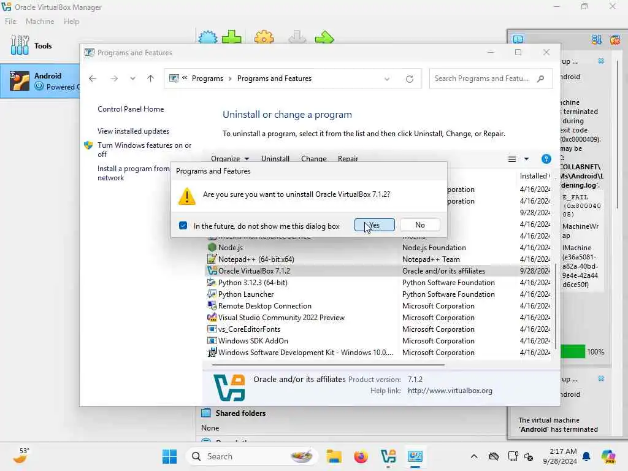Dismiss the second VirtualBox notification
The height and width of the screenshot is (471, 628).
[601, 378]
